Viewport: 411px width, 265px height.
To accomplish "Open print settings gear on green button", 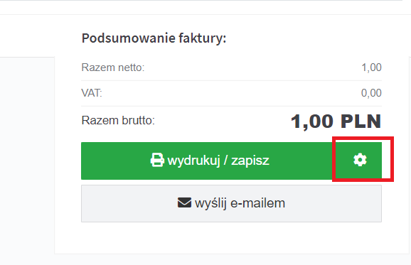I will tap(360, 160).
